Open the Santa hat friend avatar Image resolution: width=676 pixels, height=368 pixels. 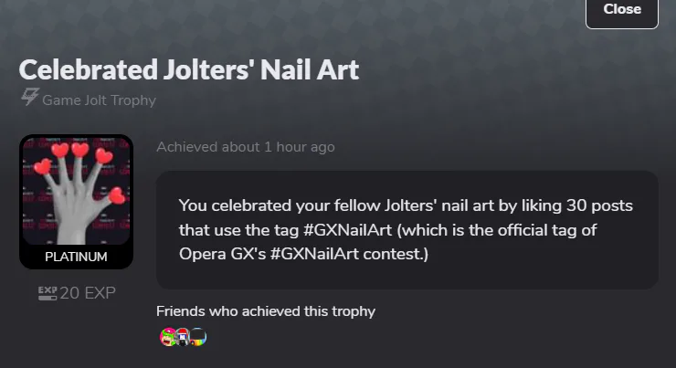tap(182, 338)
